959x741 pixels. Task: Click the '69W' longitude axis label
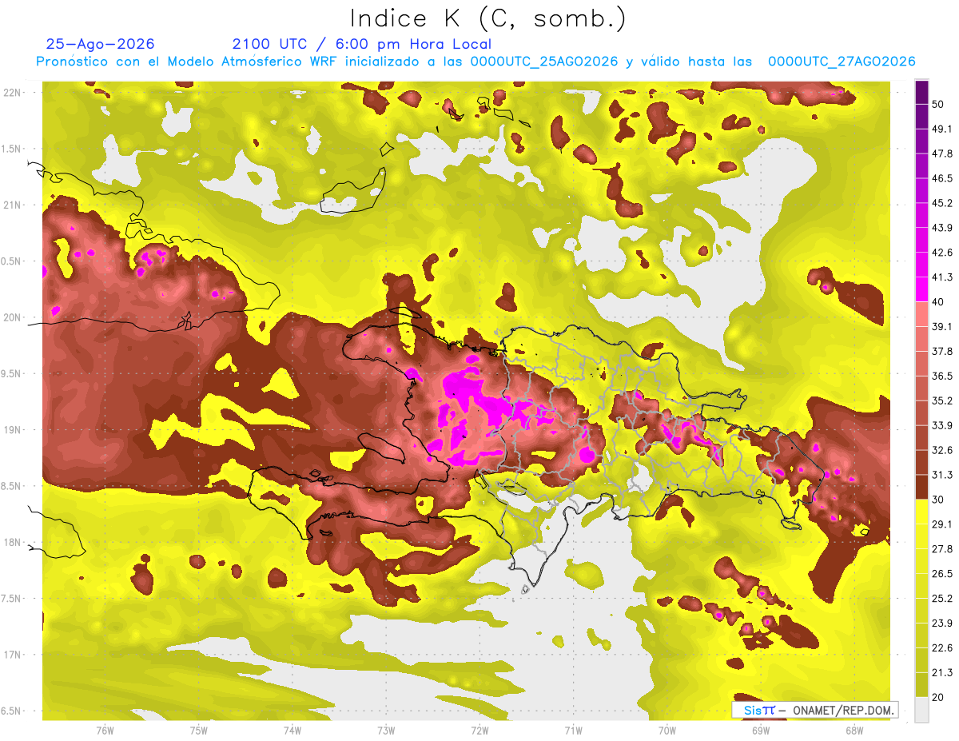point(760,731)
